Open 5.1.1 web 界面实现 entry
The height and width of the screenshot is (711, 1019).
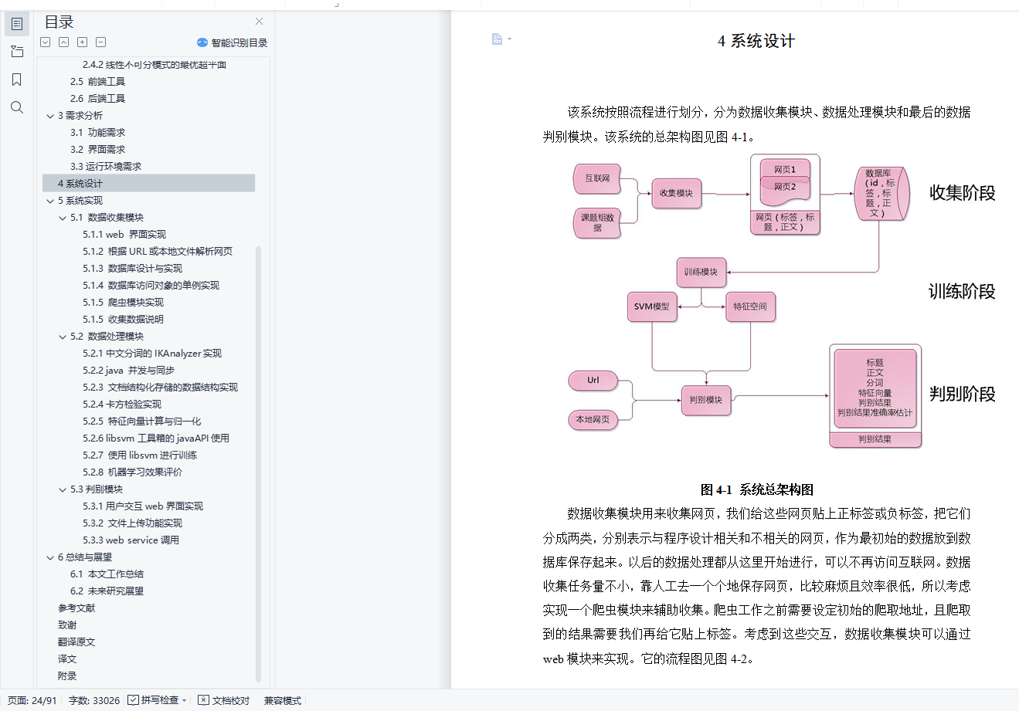[x=124, y=235]
